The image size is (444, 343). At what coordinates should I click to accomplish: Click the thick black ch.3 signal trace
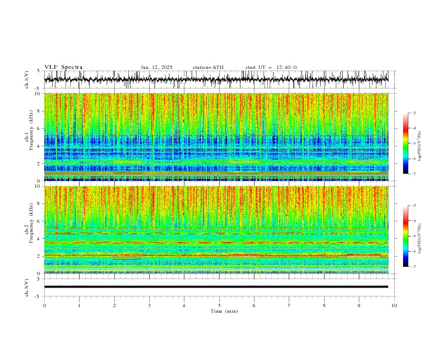click(216, 287)
